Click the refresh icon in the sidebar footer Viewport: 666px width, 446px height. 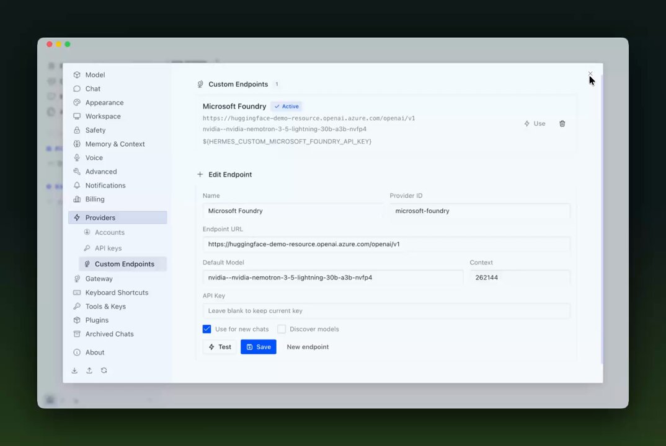tap(104, 370)
